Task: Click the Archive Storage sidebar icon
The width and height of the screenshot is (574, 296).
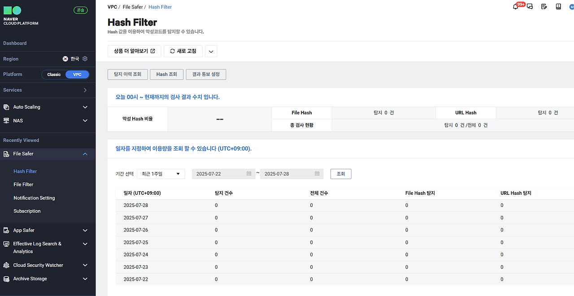Action: (x=6, y=279)
